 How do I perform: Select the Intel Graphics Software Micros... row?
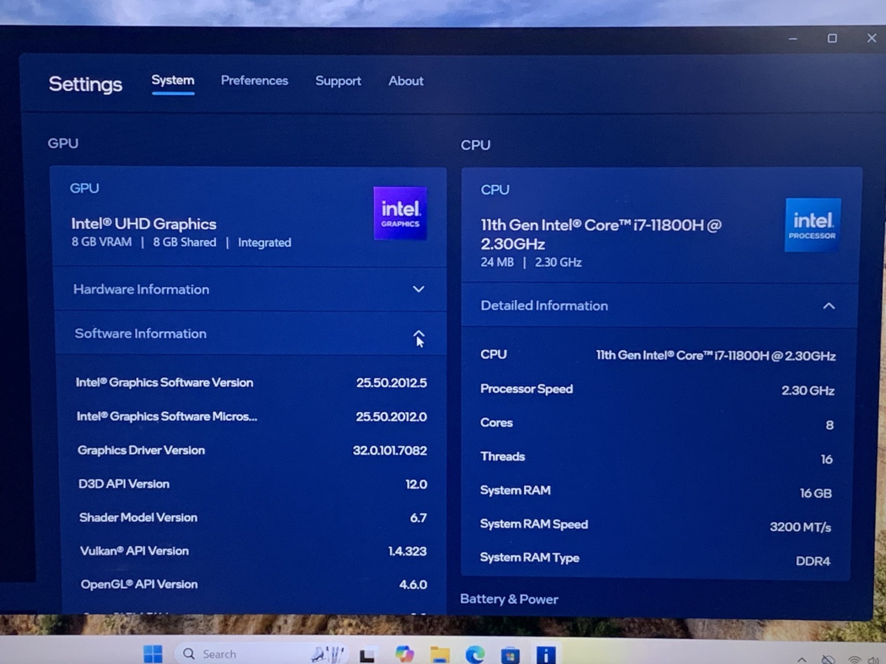click(252, 417)
